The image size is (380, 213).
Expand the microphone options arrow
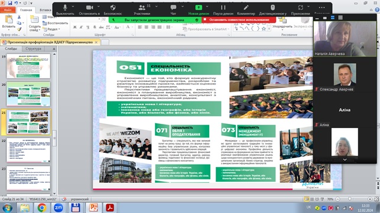73,6
